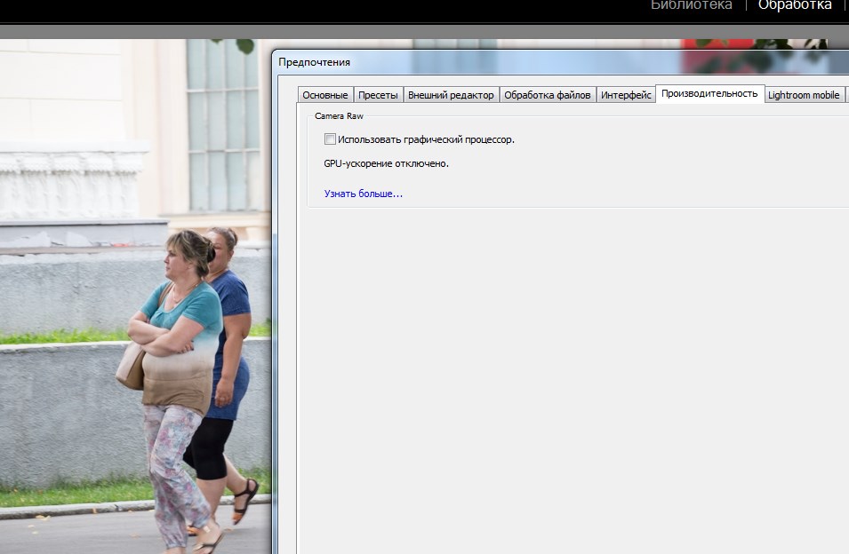This screenshot has width=849, height=554.
Task: Enable the Использовать графический процессор checkbox
Action: click(x=330, y=139)
